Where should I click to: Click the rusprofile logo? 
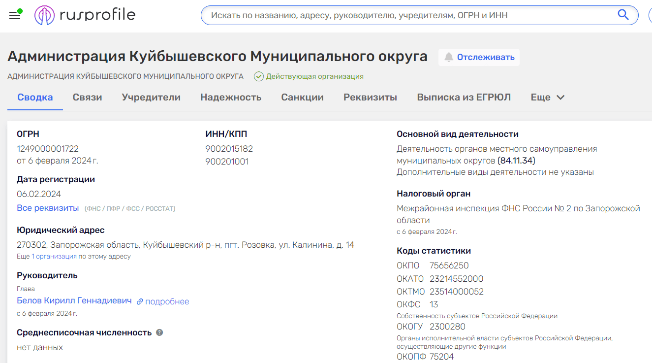(85, 15)
